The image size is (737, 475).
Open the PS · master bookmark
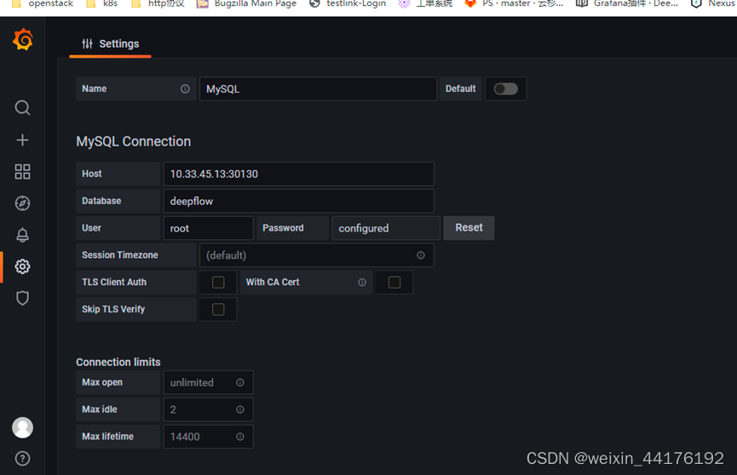point(514,3)
